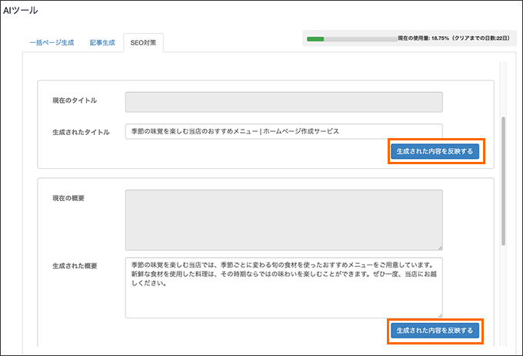Click the 現在のタイトル label
Image resolution: width=523 pixels, height=356 pixels.
pos(75,101)
